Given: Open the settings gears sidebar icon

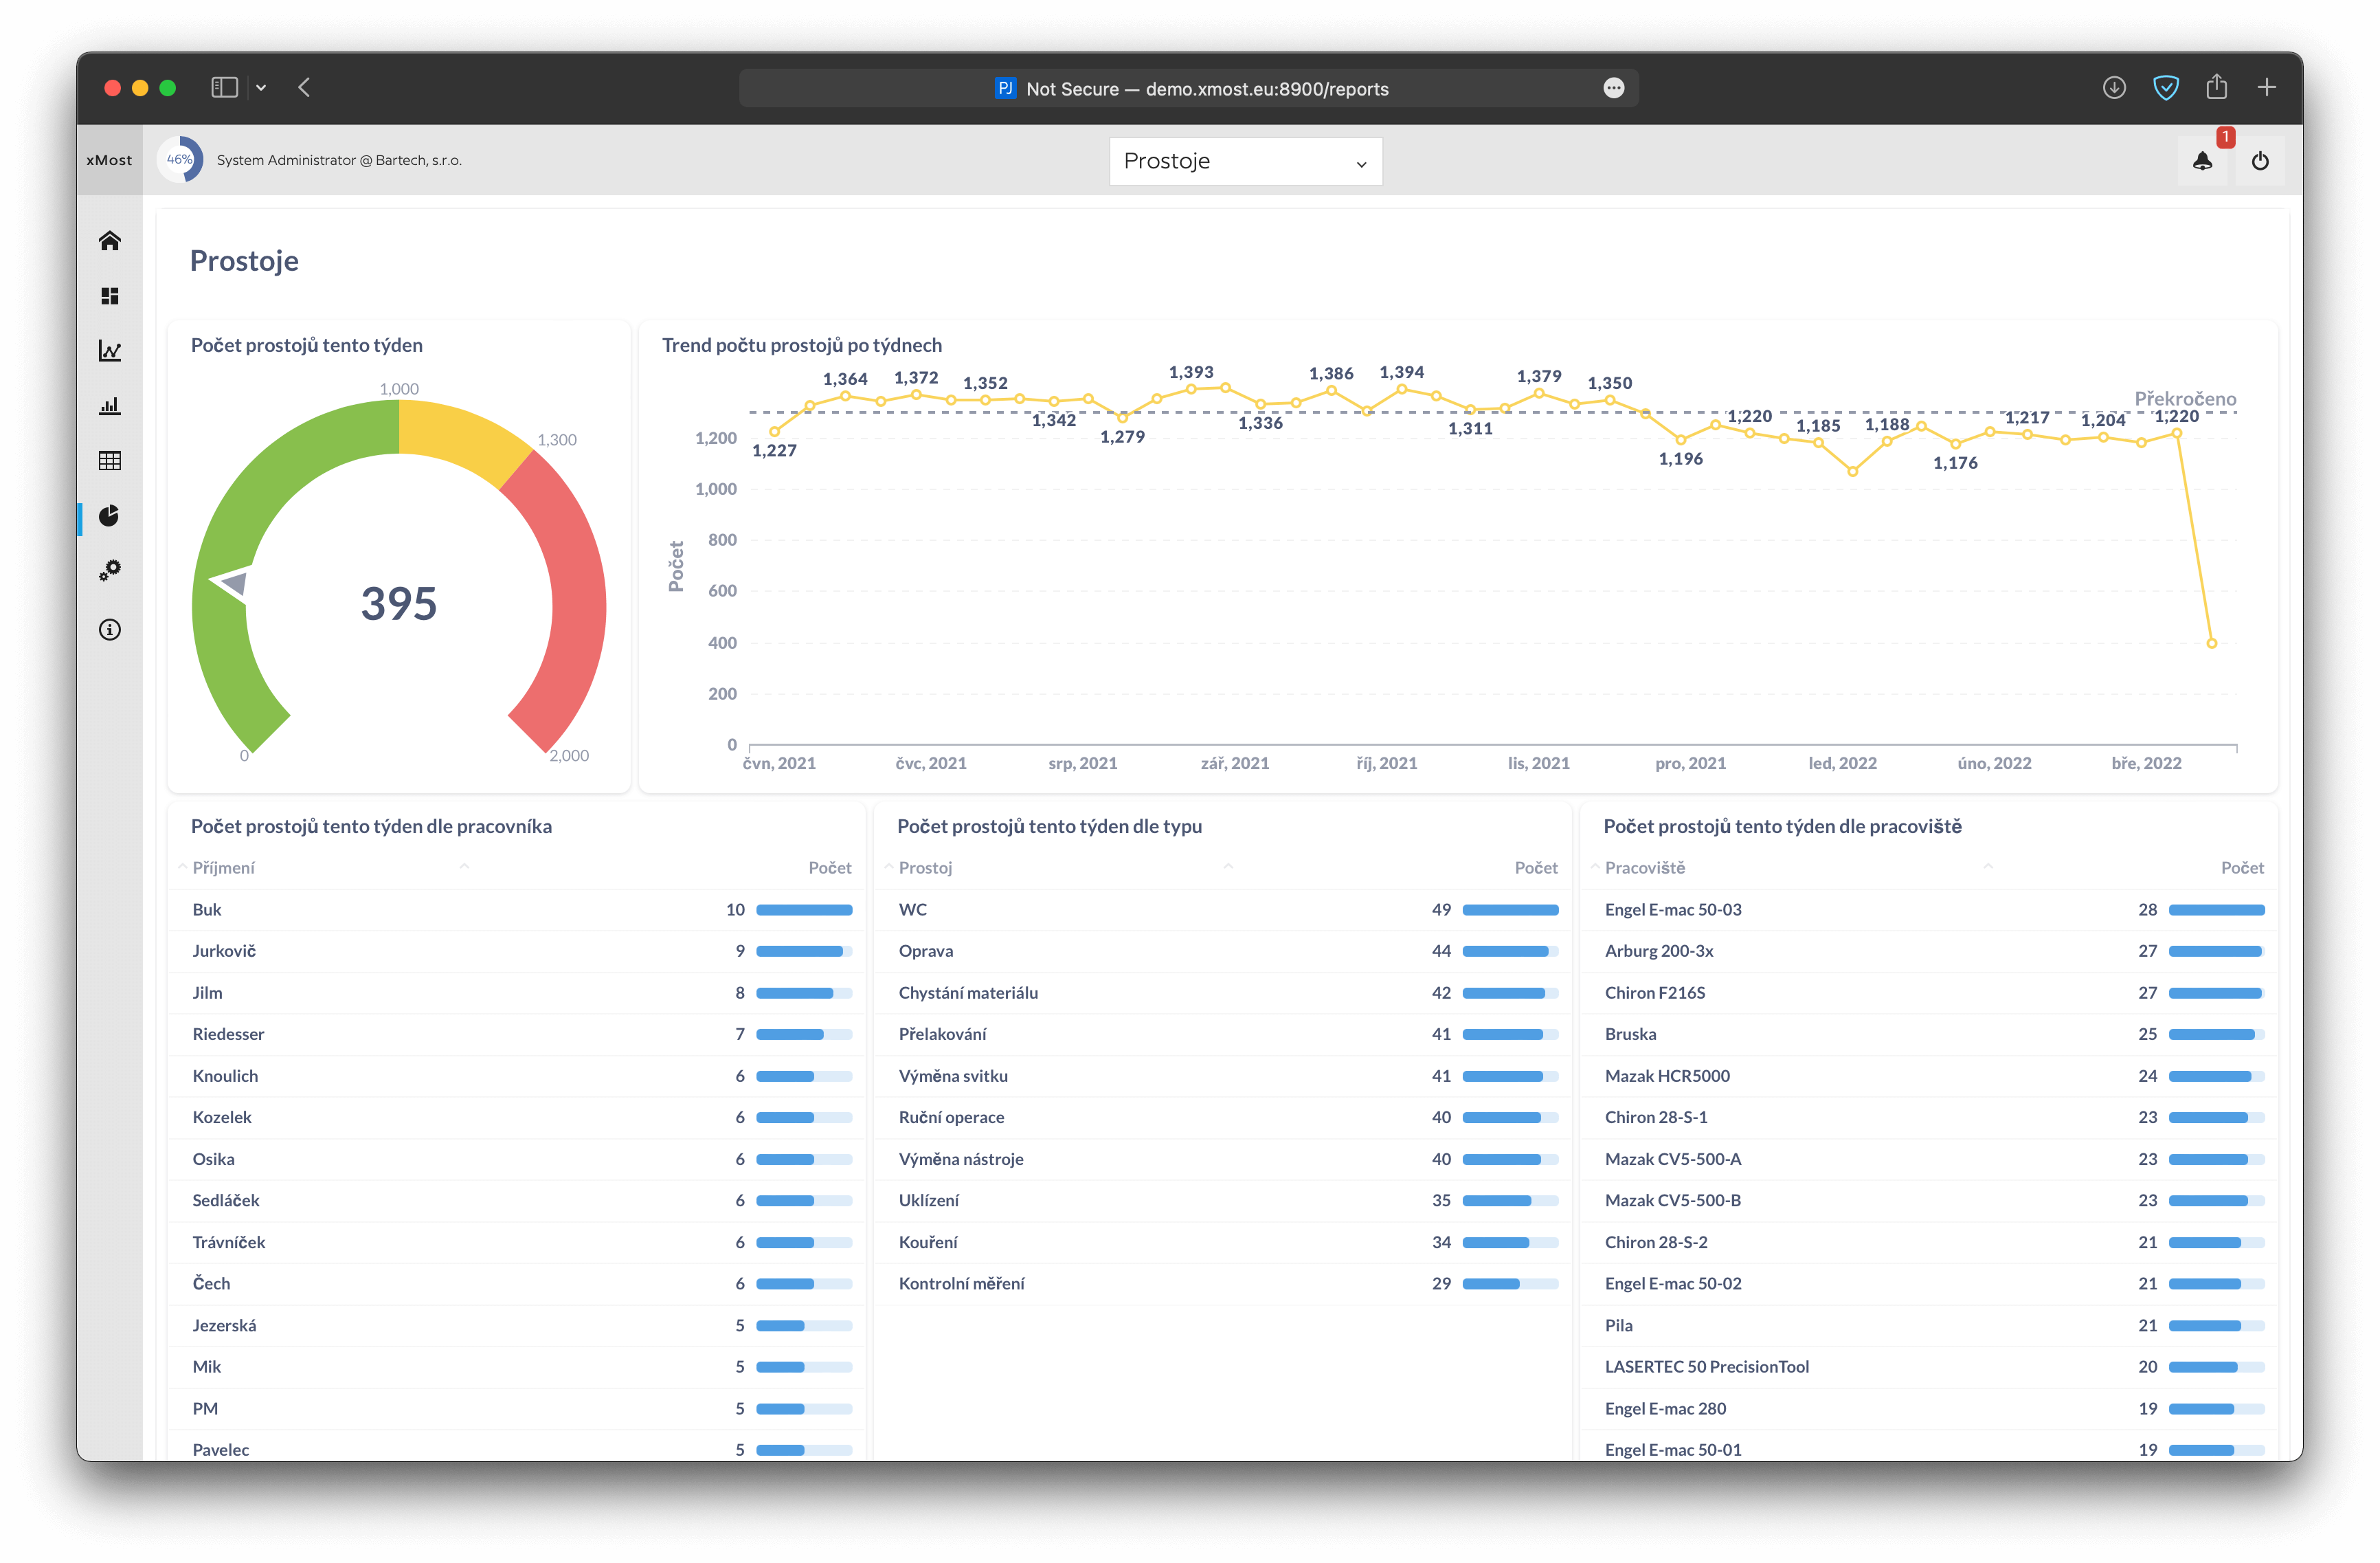Looking at the screenshot, I should (110, 570).
